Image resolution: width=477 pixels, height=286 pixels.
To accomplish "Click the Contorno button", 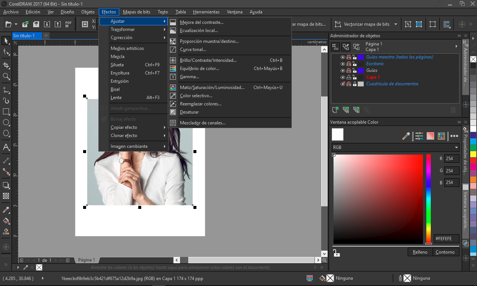I will (x=445, y=252).
